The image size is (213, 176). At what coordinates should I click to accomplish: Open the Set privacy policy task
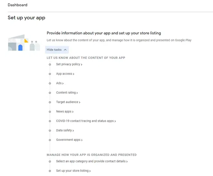[x=69, y=64]
